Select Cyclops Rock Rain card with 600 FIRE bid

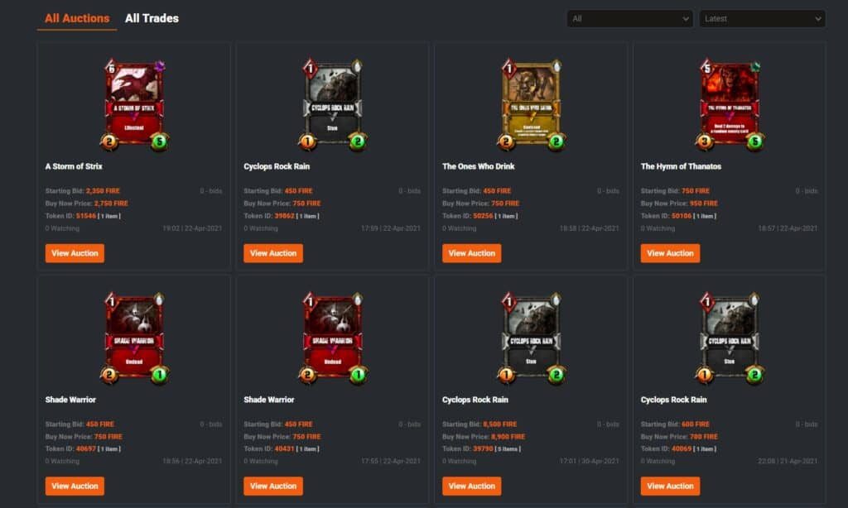pyautogui.click(x=730, y=338)
